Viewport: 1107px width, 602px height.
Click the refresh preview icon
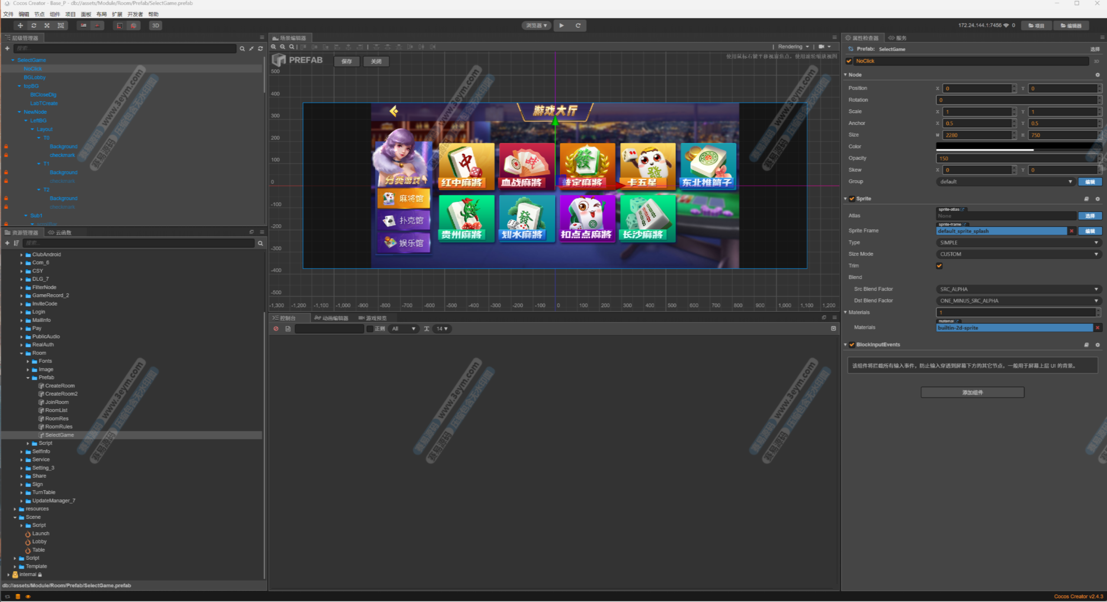point(578,25)
